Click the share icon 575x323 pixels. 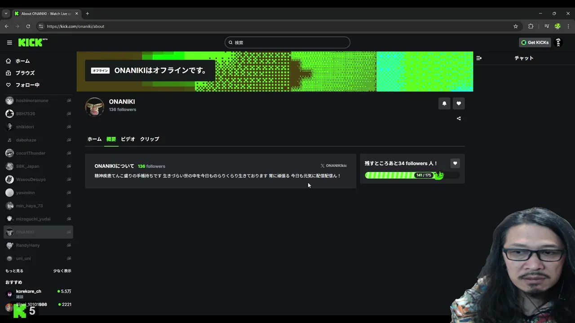[x=459, y=119]
